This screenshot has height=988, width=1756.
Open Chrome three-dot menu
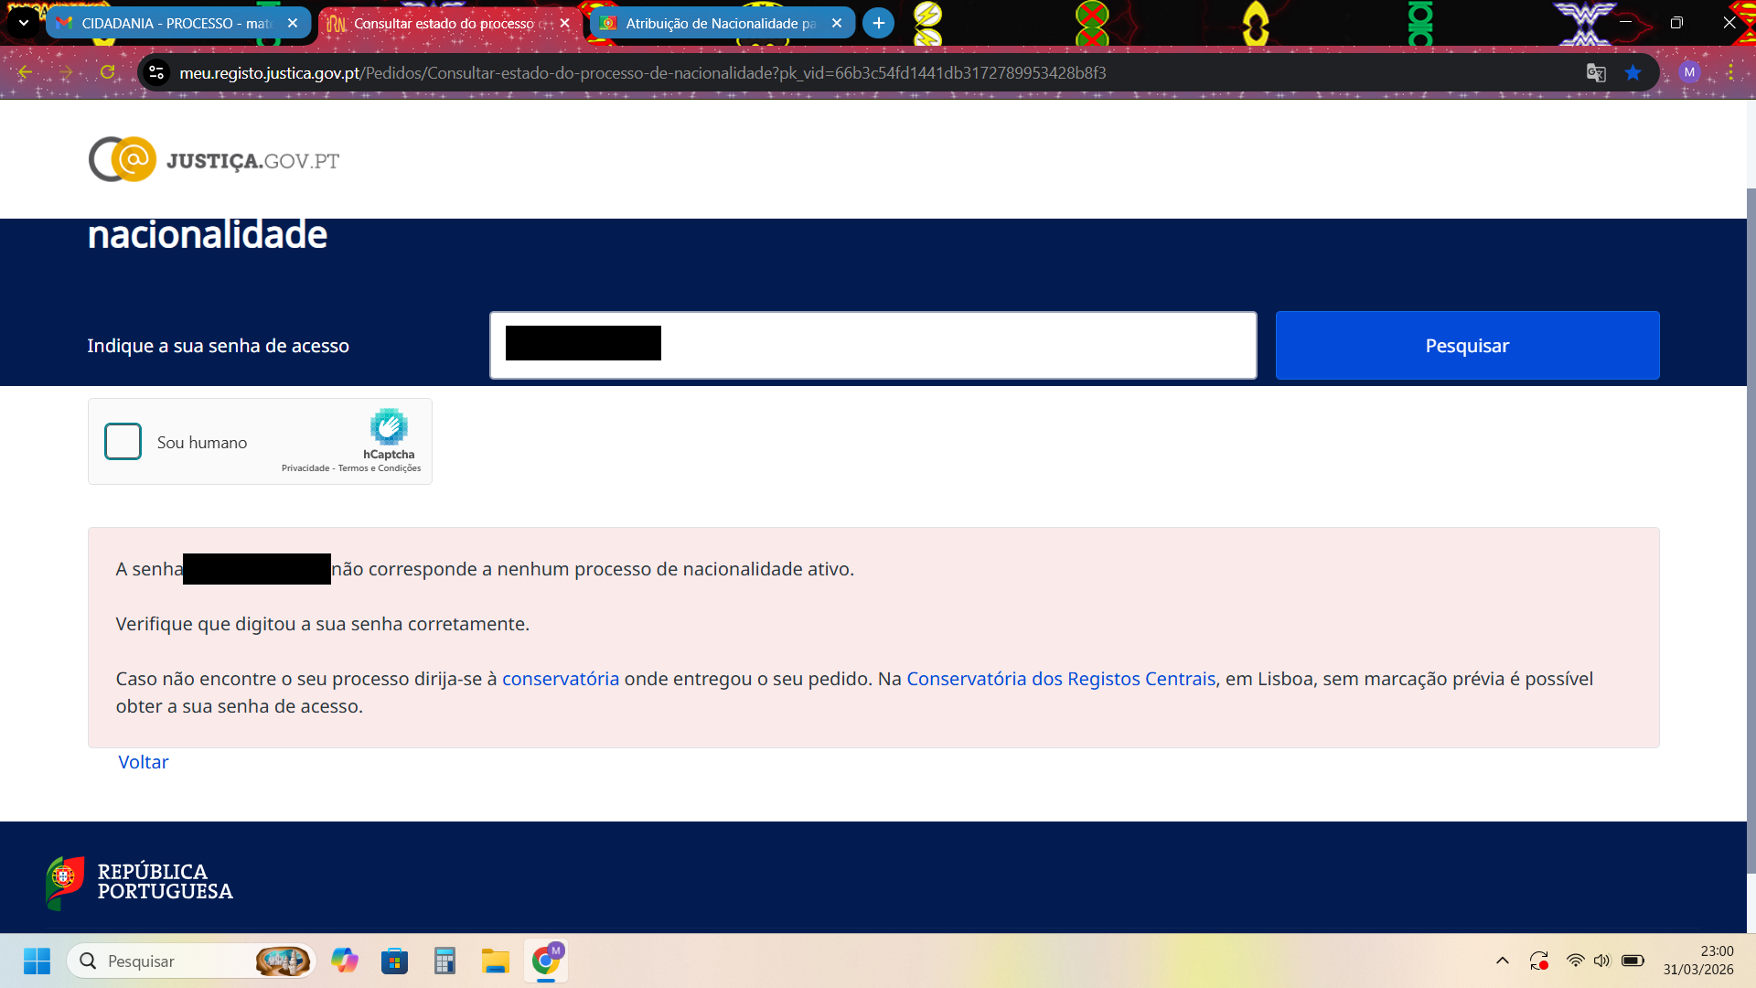[x=1730, y=72]
